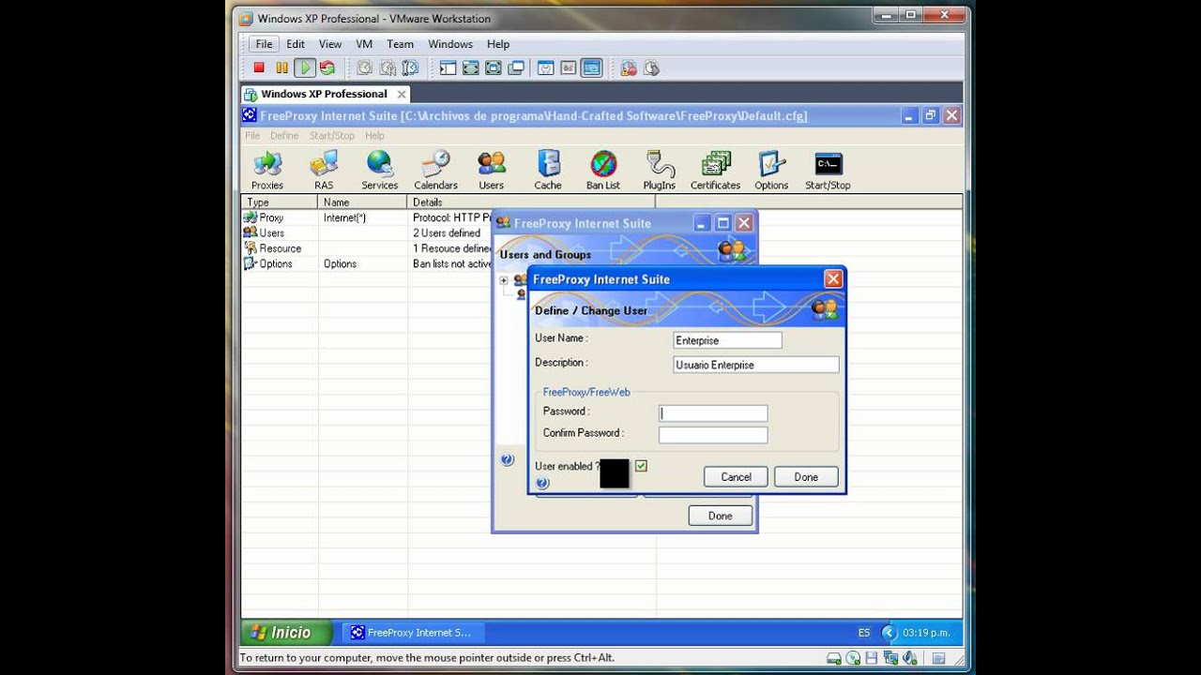Click the Name column header
This screenshot has height=675, width=1201.
(363, 202)
